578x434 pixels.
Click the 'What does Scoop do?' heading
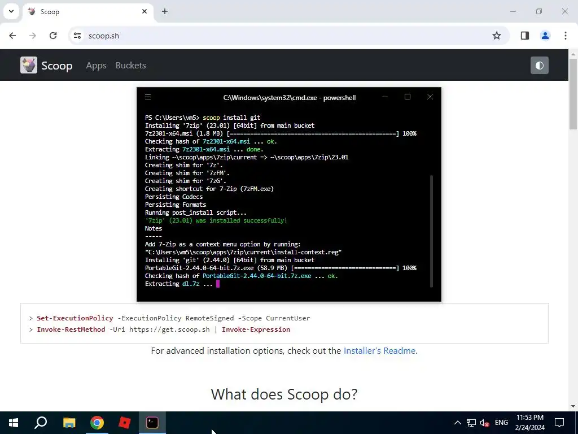click(x=284, y=394)
